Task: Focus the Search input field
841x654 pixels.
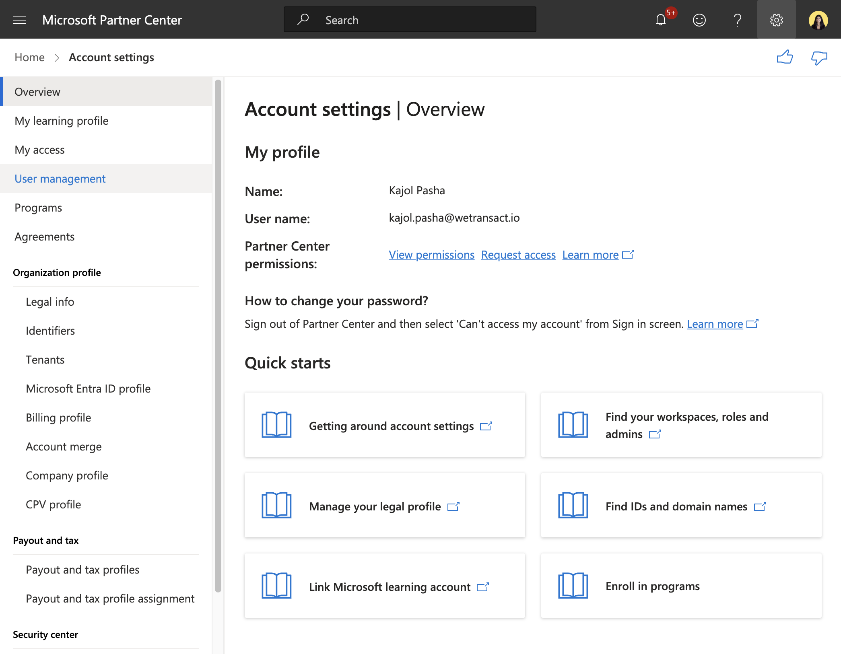Action: [410, 20]
